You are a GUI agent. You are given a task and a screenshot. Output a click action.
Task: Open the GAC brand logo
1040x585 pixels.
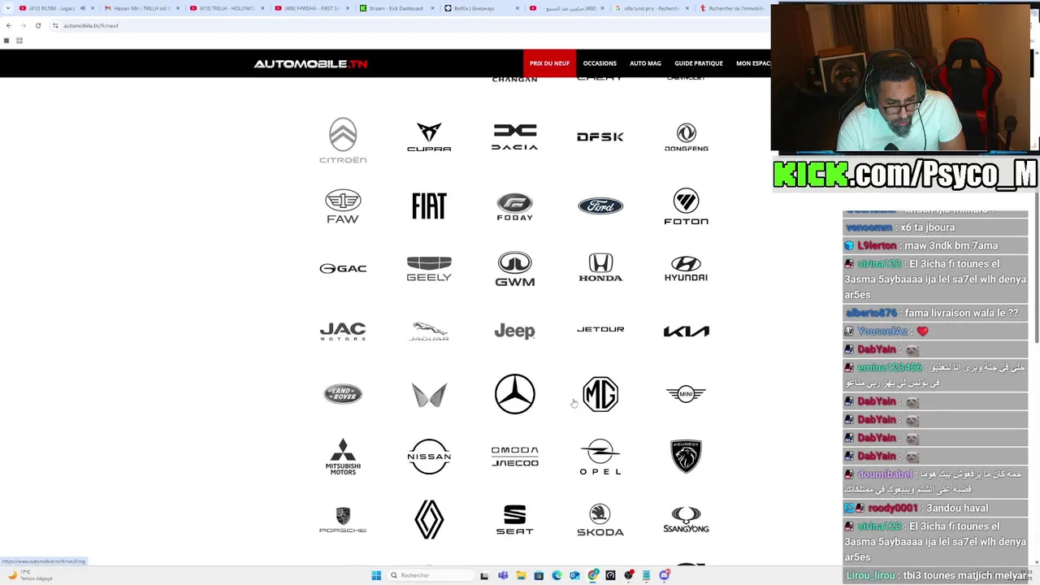coord(343,268)
